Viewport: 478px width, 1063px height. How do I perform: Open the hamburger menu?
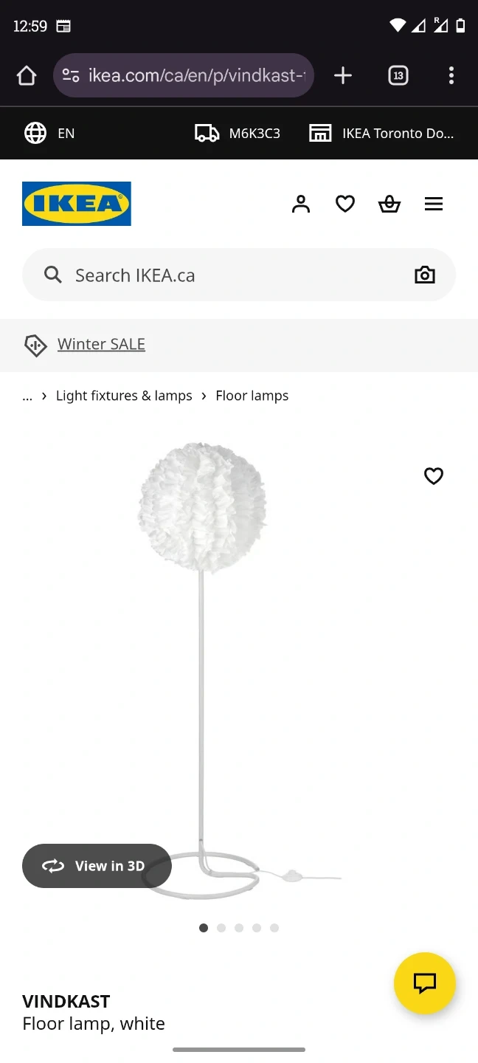[434, 204]
